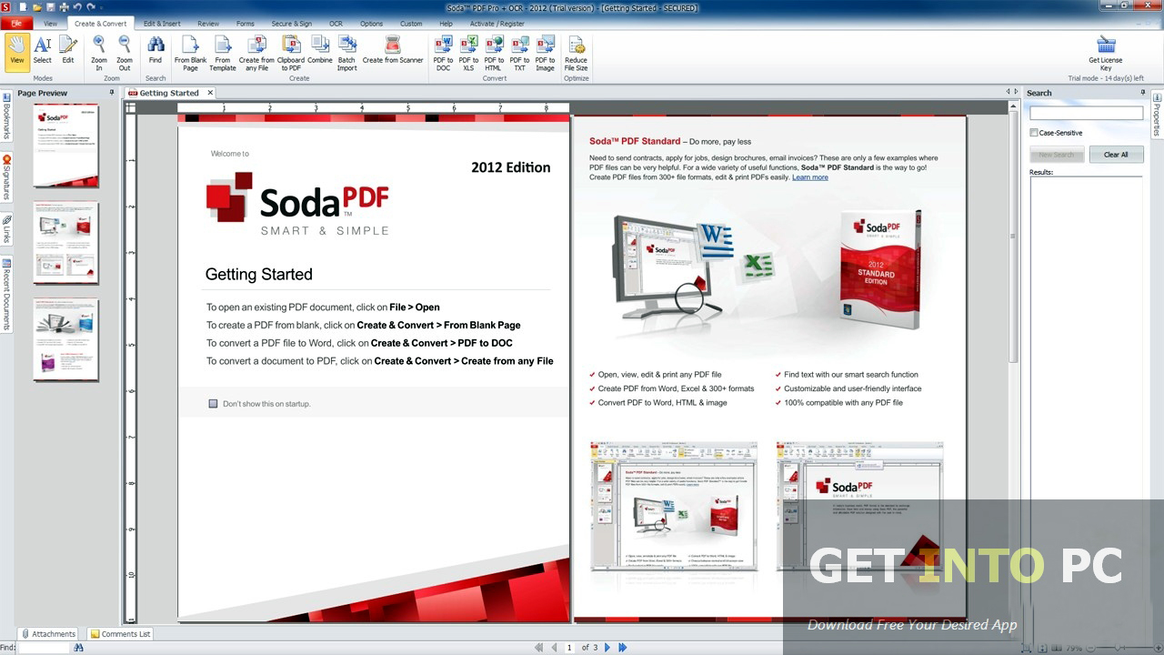Click the Open folder quick-access icon
Screen dimensions: 1164x655
(x=37, y=7)
